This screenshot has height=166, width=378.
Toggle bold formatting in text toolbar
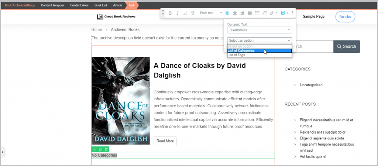tap(170, 13)
